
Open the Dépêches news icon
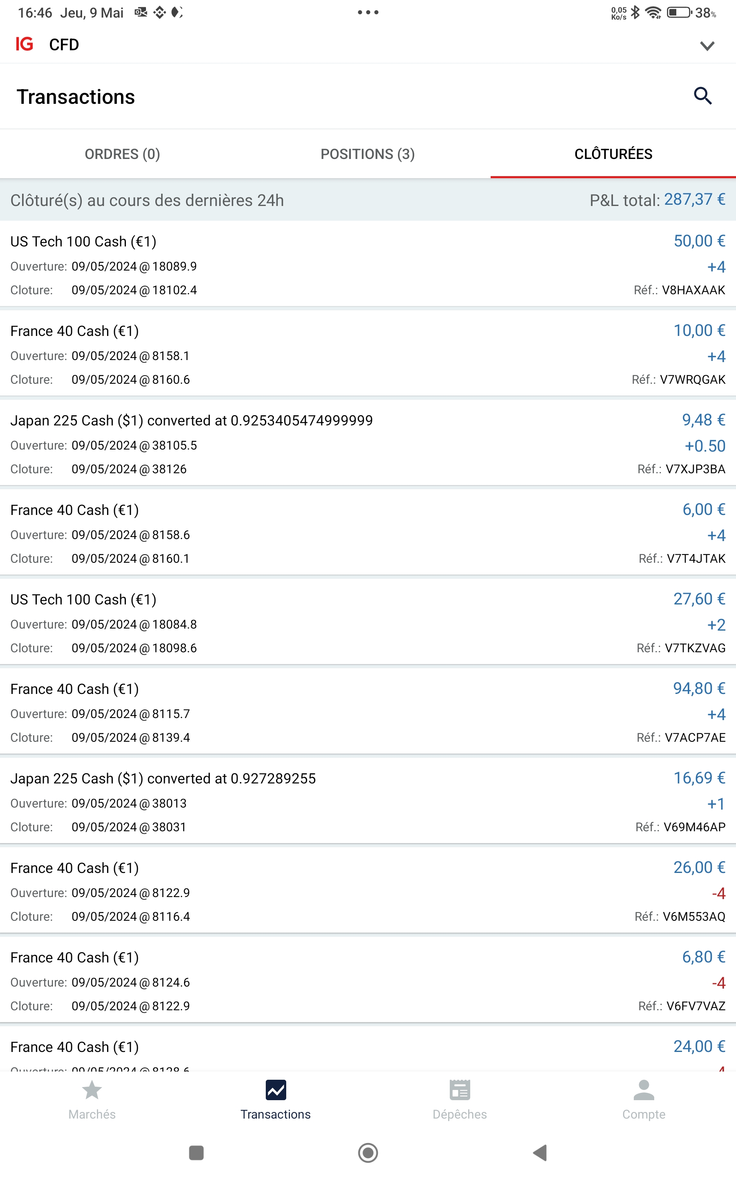click(460, 1090)
